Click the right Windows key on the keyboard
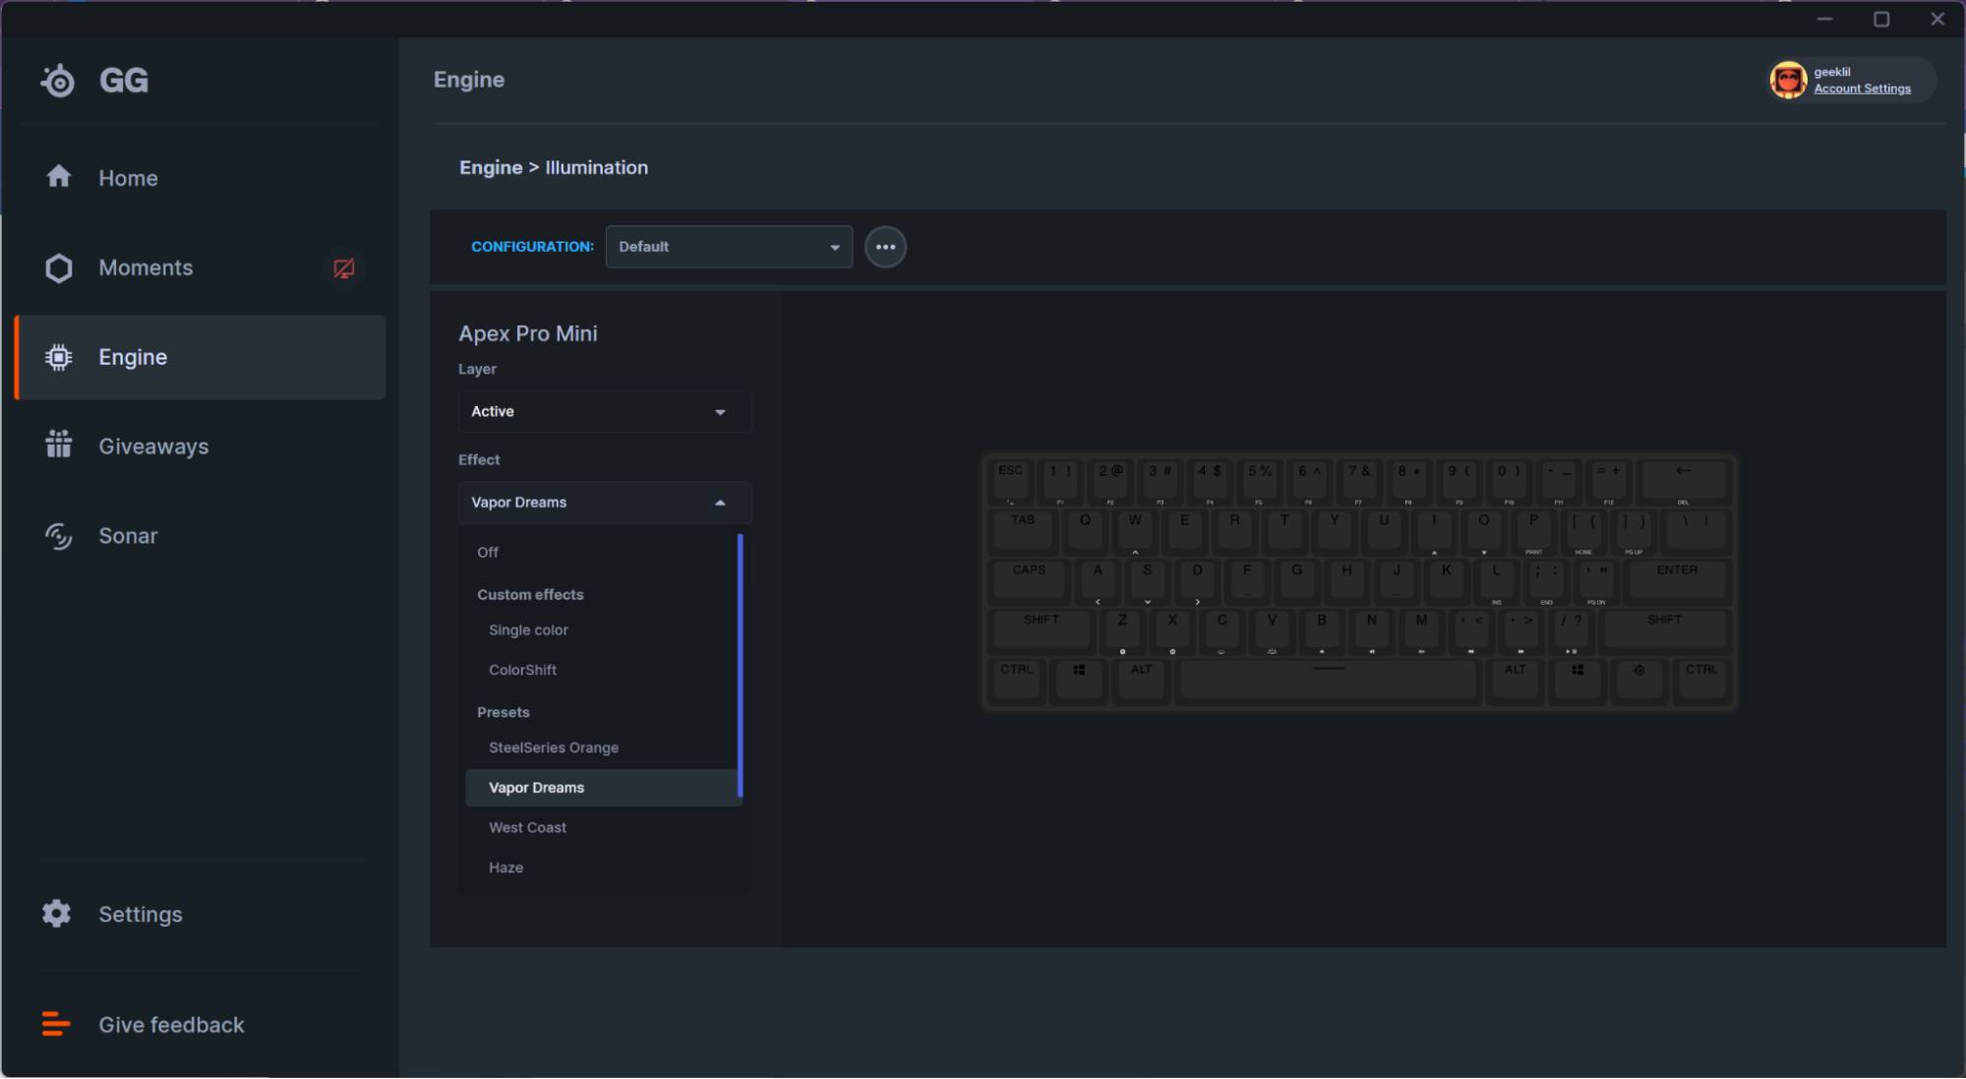 1578,680
